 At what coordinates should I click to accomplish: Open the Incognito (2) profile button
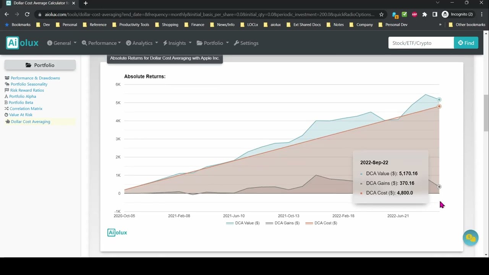(457, 14)
